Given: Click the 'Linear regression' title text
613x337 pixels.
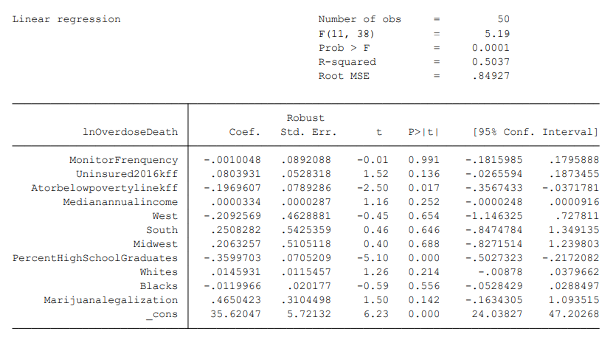Looking at the screenshot, I should (66, 19).
